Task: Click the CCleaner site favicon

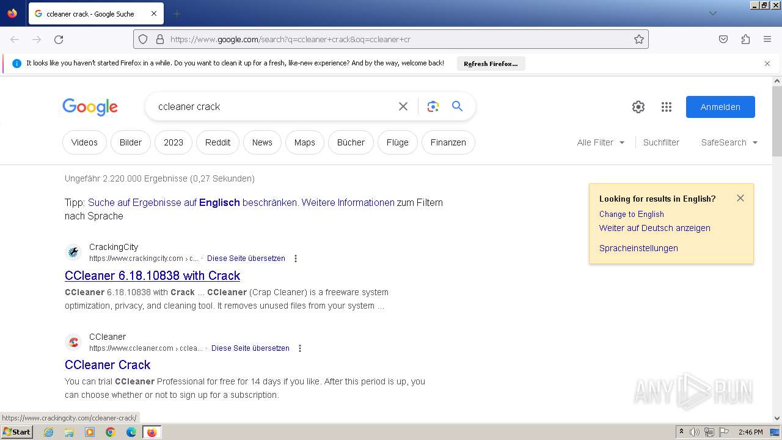Action: (x=73, y=342)
